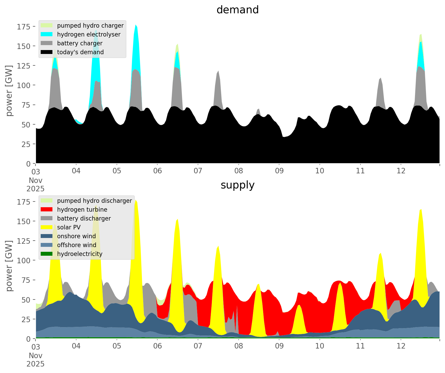Click the supply chart's power [GW] axis label
Viewport: 445px width, 373px height.
click(x=9, y=266)
